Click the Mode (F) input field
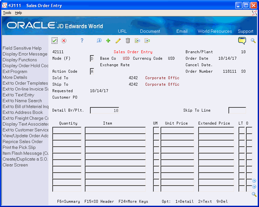259x207 pixels. (x=92, y=58)
